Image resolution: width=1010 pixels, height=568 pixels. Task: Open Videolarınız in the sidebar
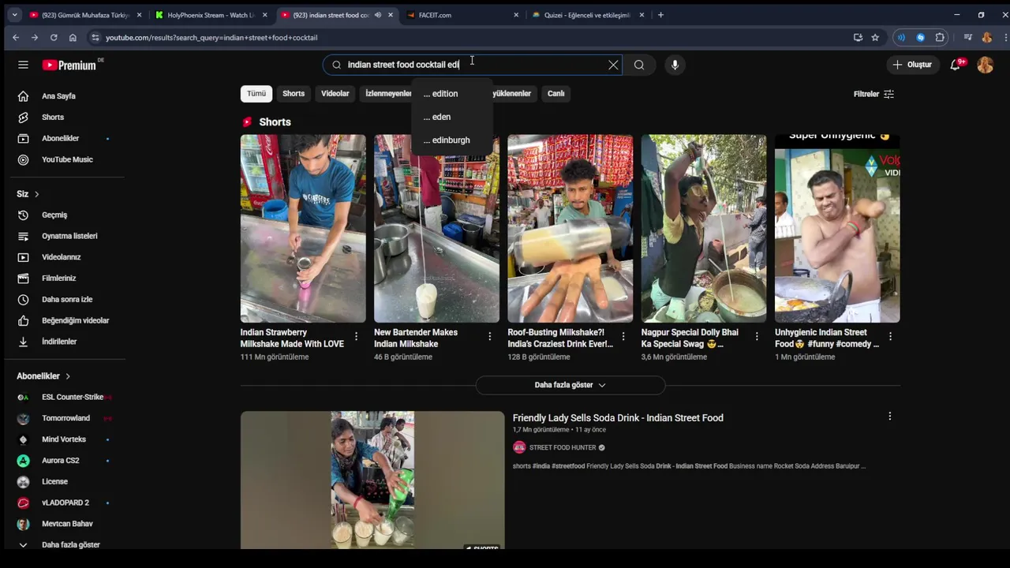63,257
